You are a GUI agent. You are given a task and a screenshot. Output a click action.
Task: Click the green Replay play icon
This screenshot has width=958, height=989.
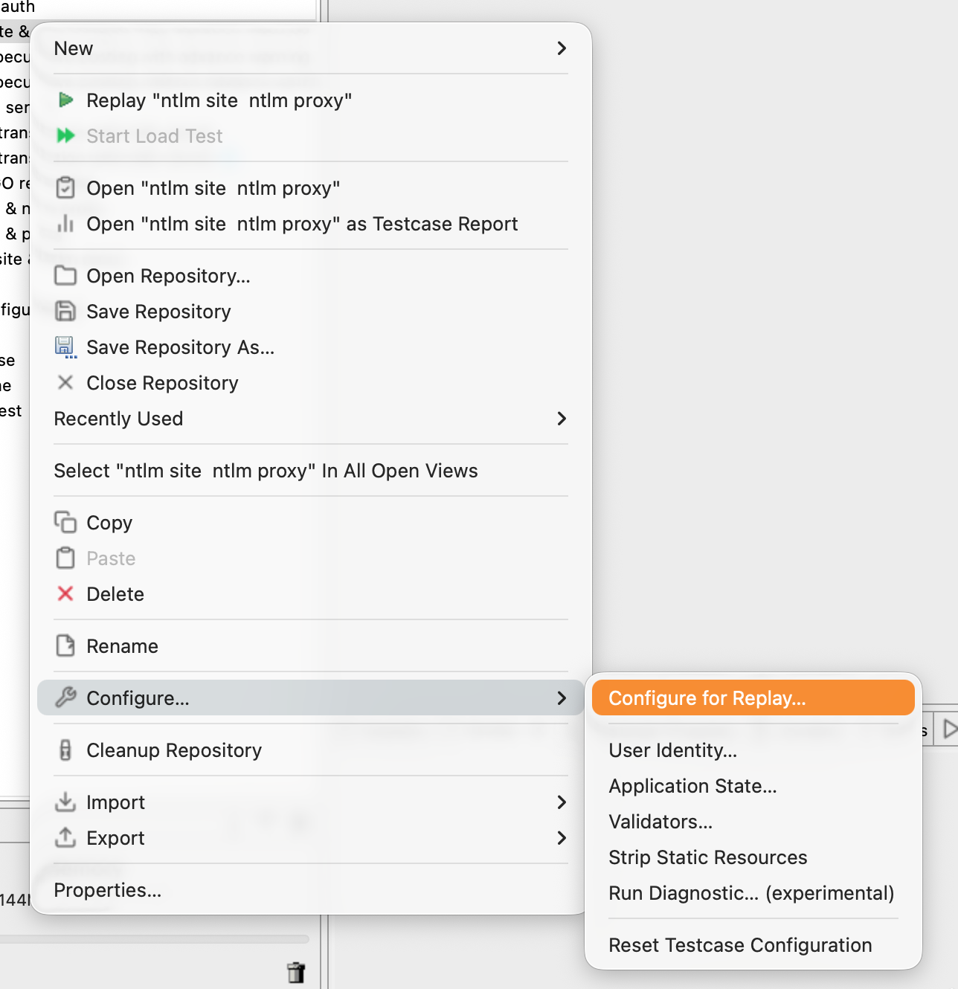point(66,100)
